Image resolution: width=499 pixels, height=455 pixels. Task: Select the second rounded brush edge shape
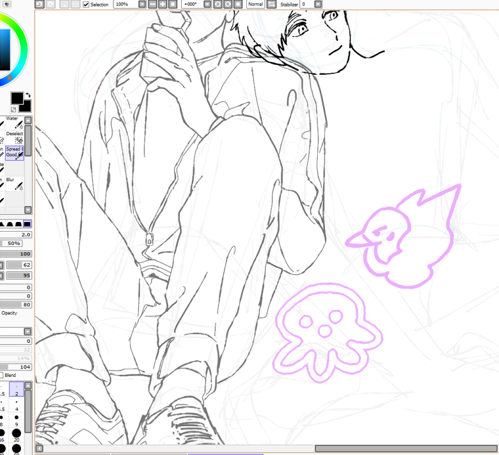coord(10,224)
